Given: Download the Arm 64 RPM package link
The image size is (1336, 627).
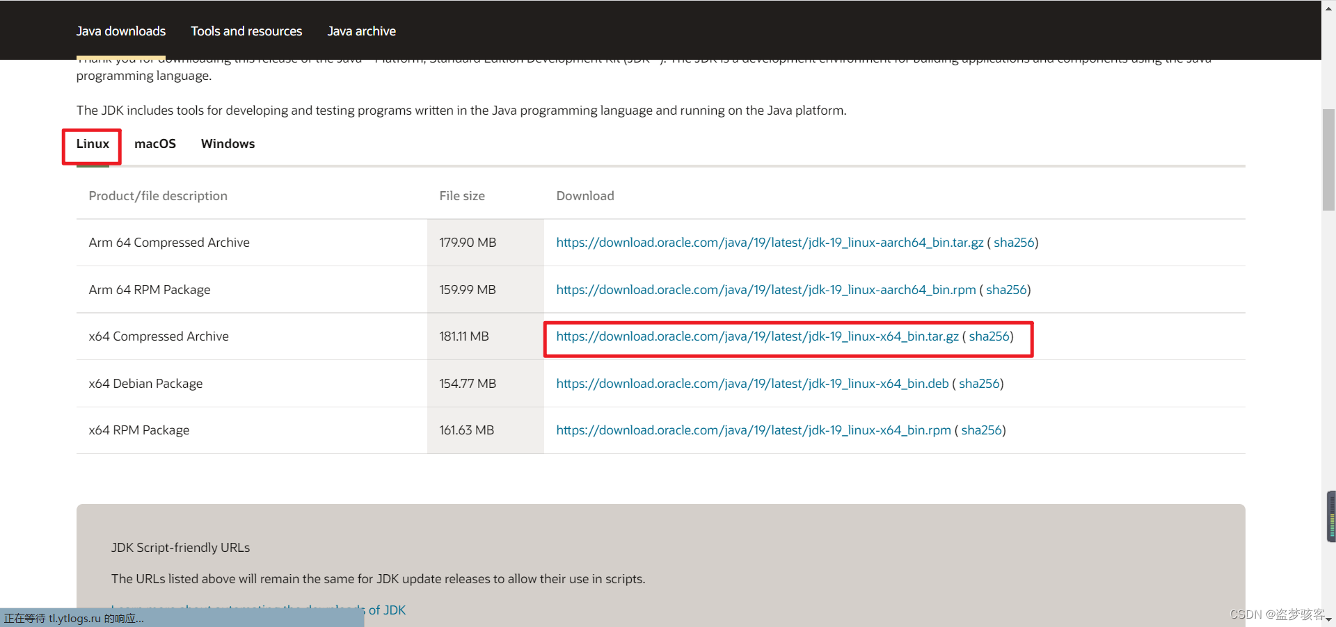Looking at the screenshot, I should (766, 290).
